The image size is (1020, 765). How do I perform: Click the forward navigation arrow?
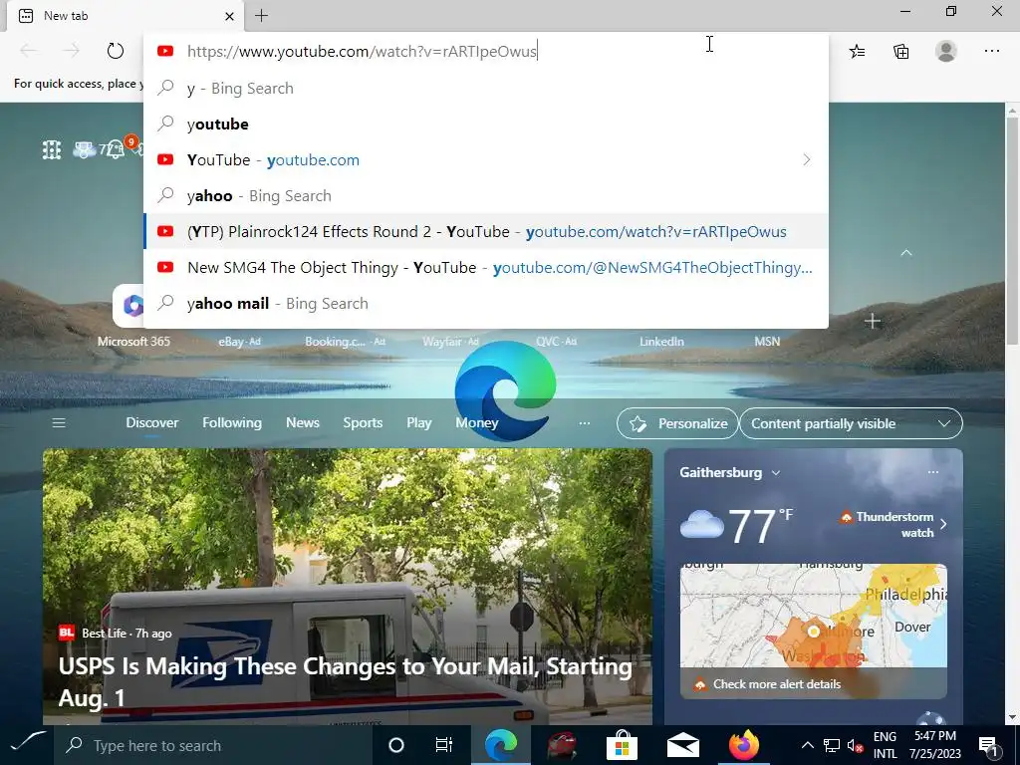coord(72,51)
